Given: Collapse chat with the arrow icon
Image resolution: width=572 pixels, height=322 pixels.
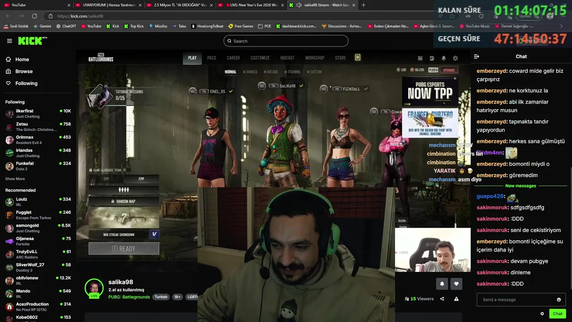Looking at the screenshot, I should pyautogui.click(x=476, y=56).
